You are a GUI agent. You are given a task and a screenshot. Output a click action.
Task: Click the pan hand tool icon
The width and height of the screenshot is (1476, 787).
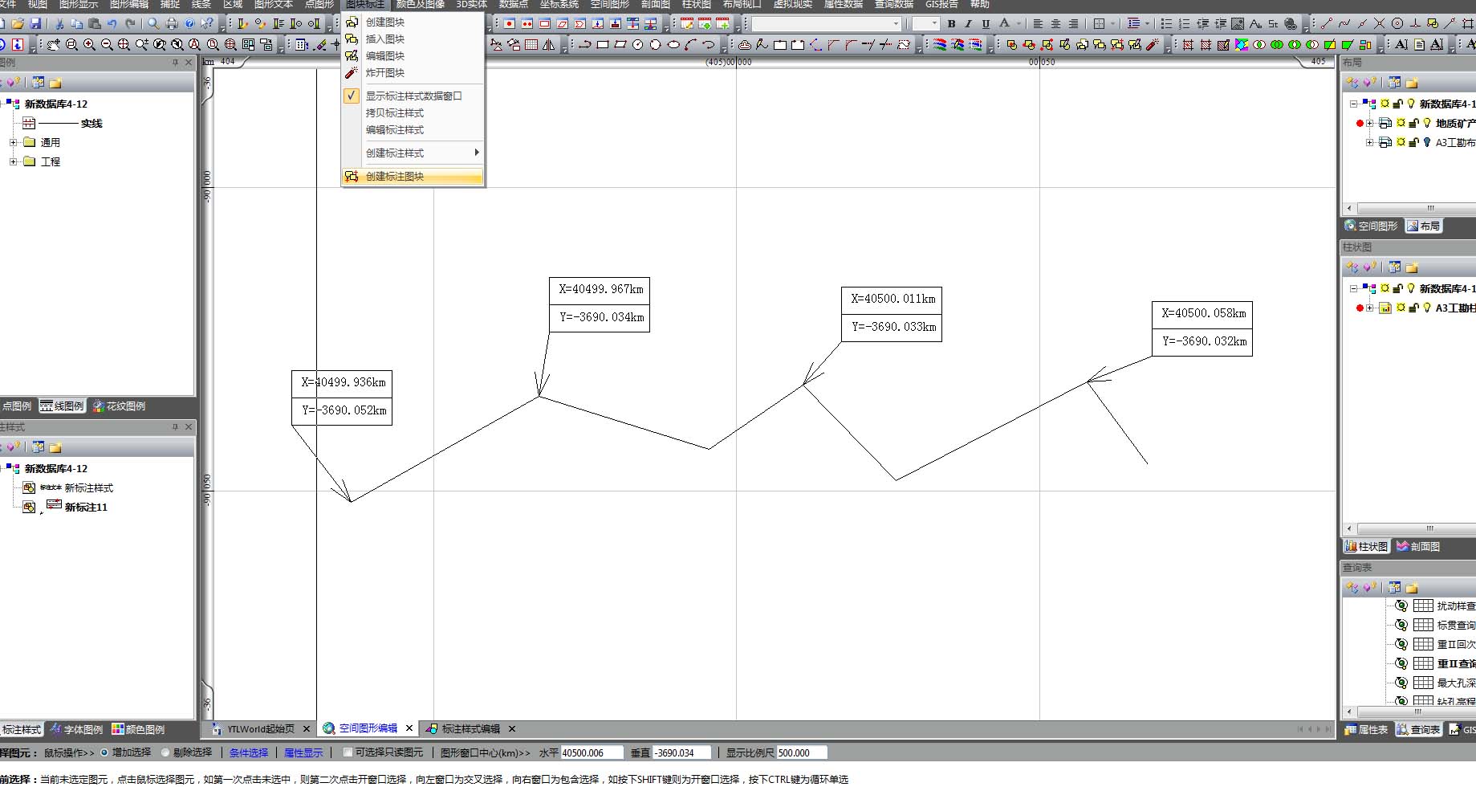[x=53, y=45]
